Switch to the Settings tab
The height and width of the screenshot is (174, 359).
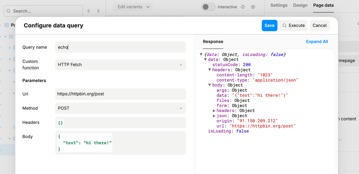[279, 5]
